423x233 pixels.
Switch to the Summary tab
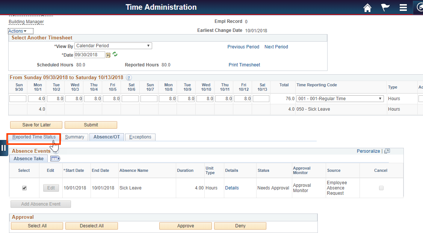pos(75,137)
